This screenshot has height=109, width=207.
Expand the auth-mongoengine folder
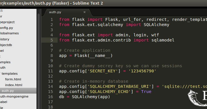tap(14, 96)
